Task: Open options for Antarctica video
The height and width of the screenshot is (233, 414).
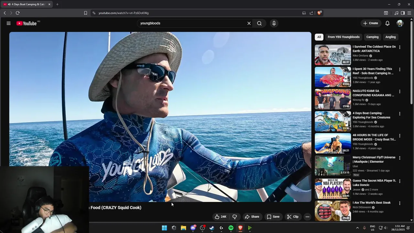Action: [x=400, y=47]
